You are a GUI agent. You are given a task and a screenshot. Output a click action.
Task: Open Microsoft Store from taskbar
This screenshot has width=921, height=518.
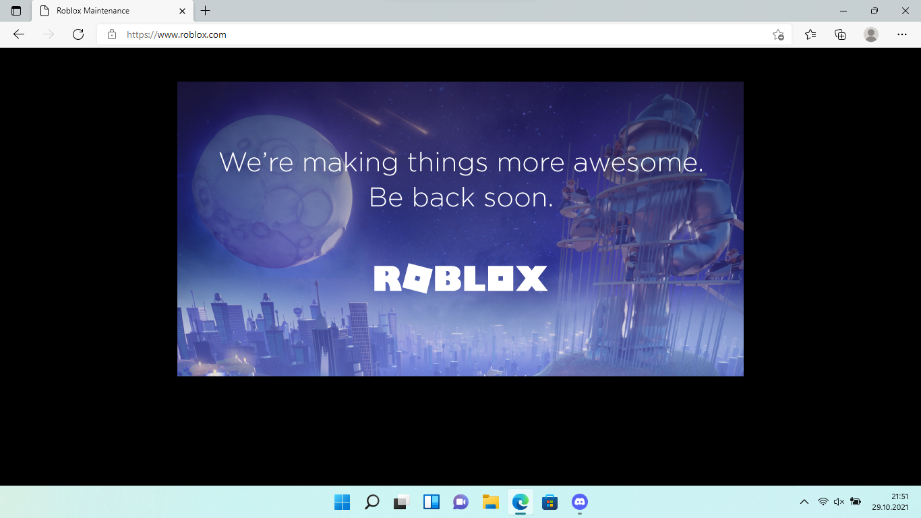[549, 502]
